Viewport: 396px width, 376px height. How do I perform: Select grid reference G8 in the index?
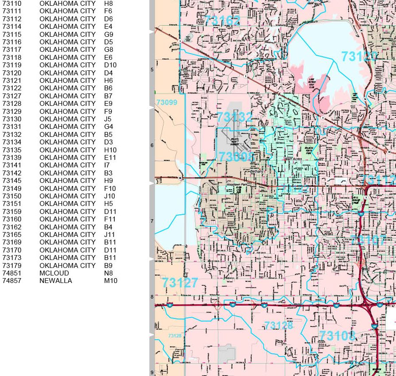click(x=109, y=50)
